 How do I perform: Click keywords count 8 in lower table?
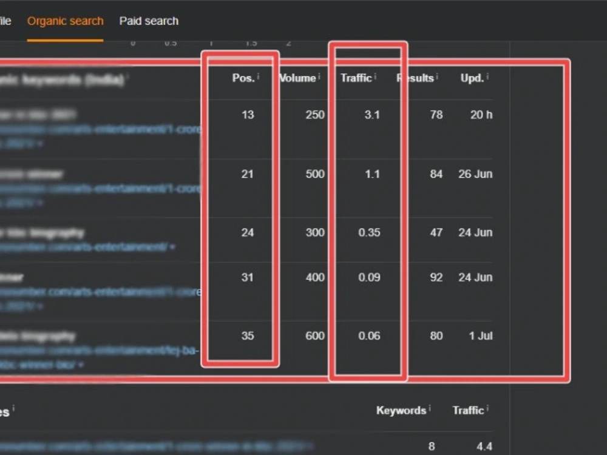pos(432,446)
